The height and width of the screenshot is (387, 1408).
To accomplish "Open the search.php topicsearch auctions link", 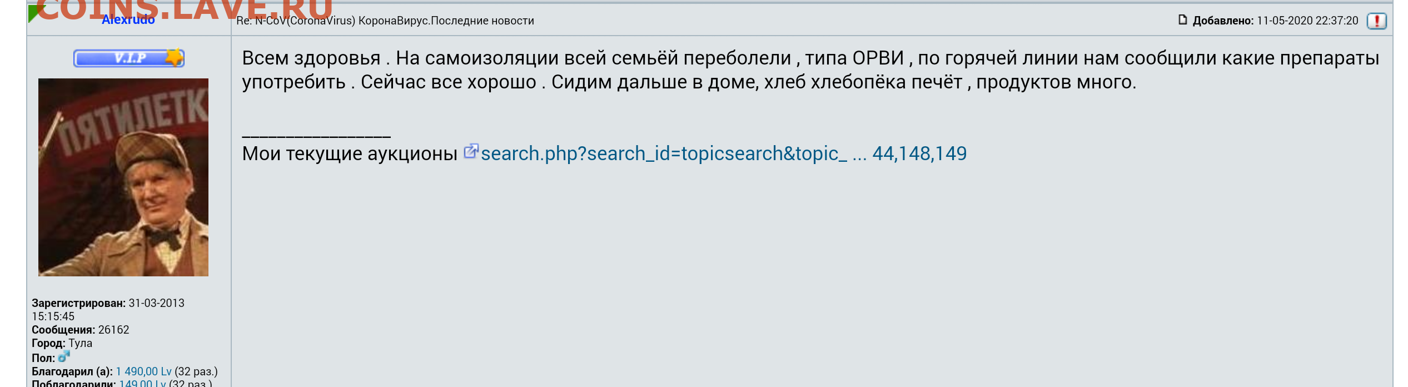I will click(x=723, y=153).
